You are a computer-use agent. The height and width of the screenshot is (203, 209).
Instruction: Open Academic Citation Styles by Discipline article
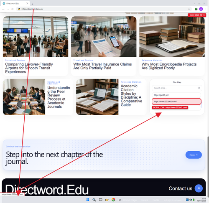131,95
